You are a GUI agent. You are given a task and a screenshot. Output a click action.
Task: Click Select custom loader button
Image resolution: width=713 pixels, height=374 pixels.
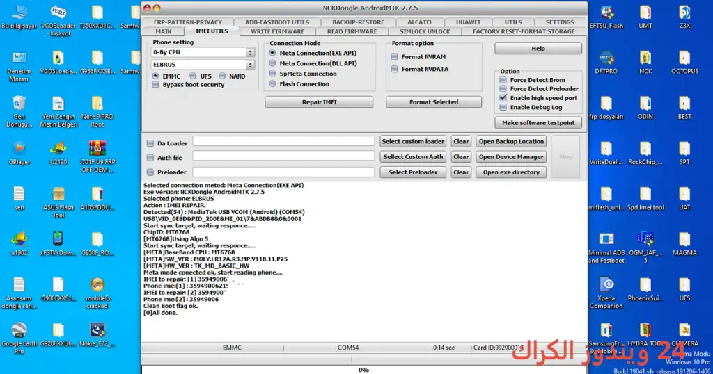coord(413,141)
